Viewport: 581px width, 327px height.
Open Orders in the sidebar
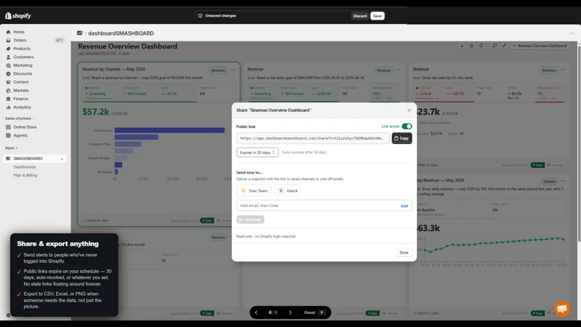click(20, 40)
